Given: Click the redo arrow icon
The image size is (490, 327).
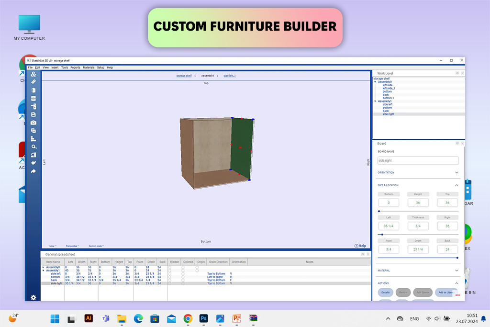Looking at the screenshot, I should click(x=33, y=171).
